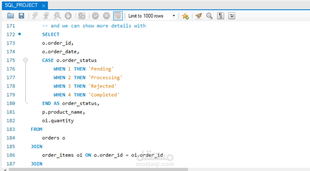The image size is (310, 171).
Task: Save the script to file
Action: (x=21, y=16)
